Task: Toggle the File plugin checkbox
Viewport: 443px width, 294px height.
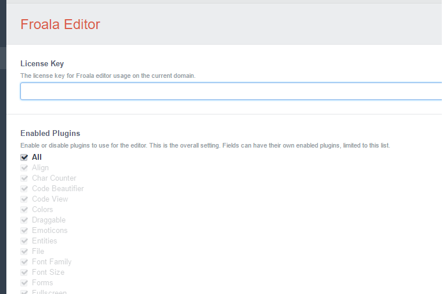Action: (24, 252)
